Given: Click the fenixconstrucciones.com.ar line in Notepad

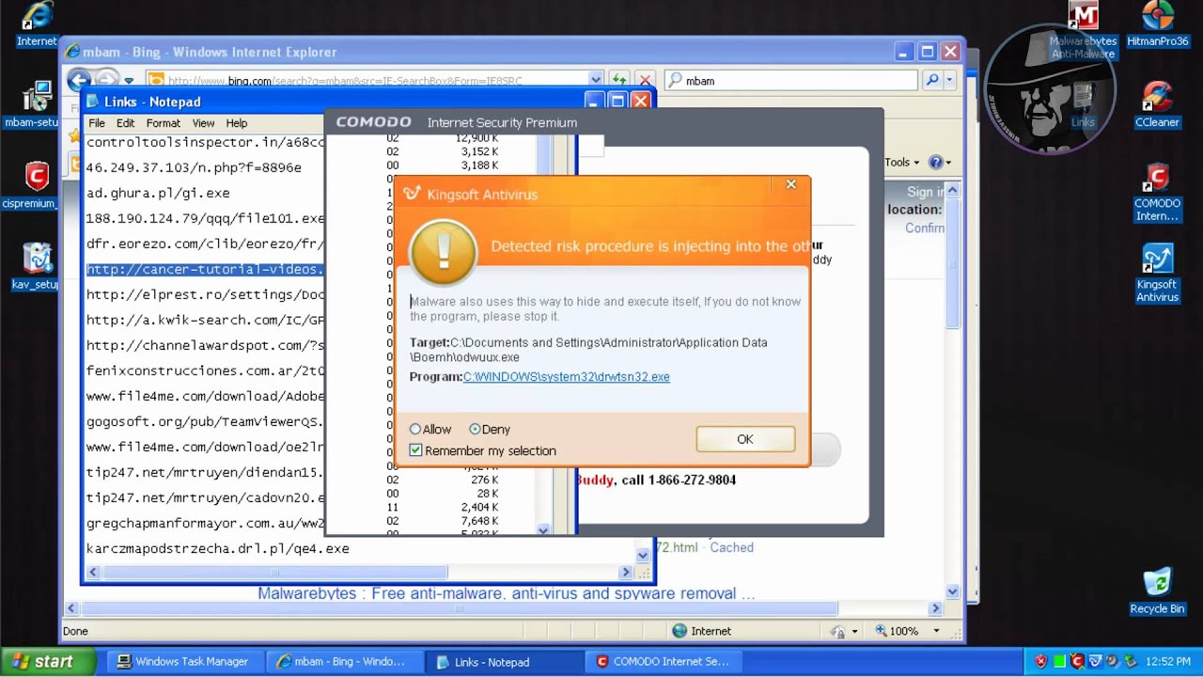Looking at the screenshot, I should click(x=205, y=370).
